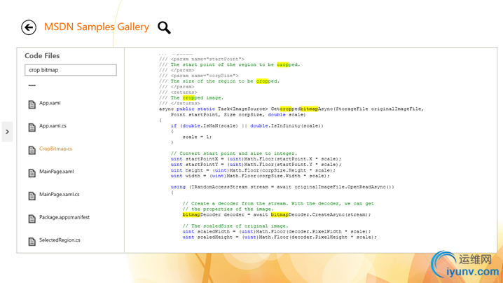The height and width of the screenshot is (283, 503).
Task: Click the GetCroppedBitmapAsync method name
Action: [302, 109]
